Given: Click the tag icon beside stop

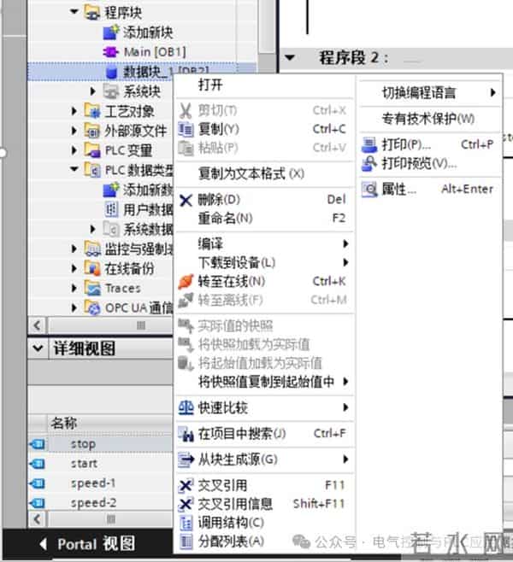Looking at the screenshot, I should coord(38,444).
